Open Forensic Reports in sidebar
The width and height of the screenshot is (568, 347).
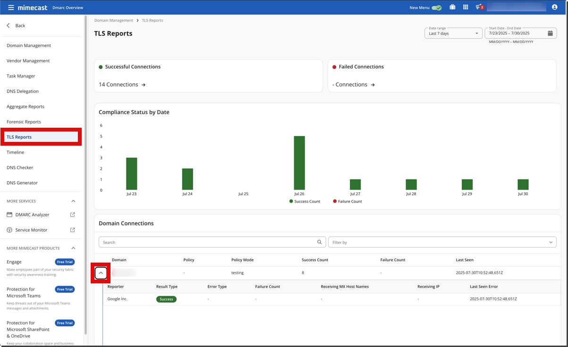[24, 122]
